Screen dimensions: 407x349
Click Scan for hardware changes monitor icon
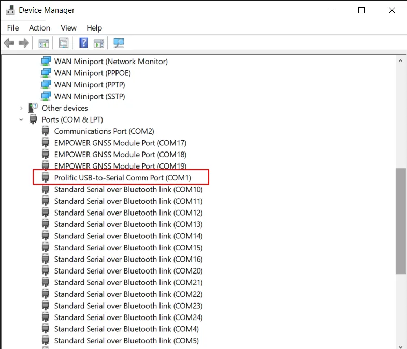click(x=119, y=43)
